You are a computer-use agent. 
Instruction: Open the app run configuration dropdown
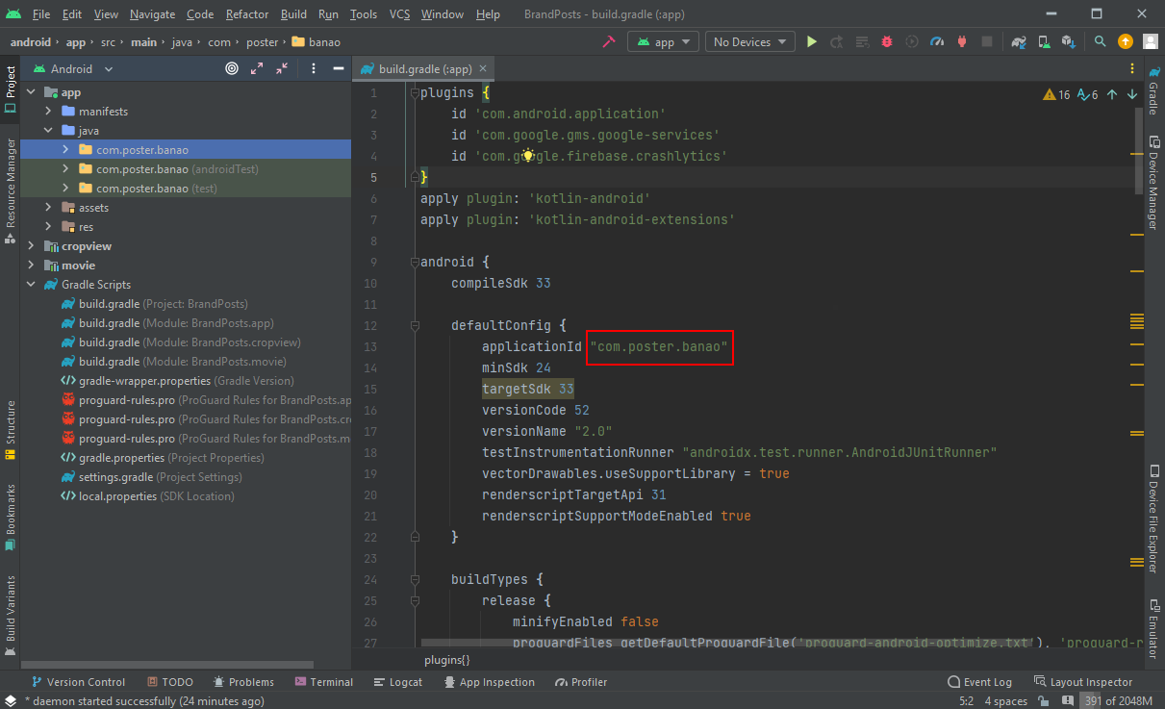(664, 42)
